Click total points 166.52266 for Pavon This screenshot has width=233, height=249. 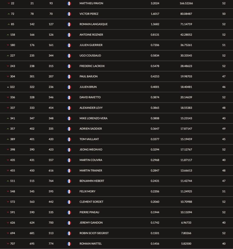pyautogui.click(x=186, y=3)
